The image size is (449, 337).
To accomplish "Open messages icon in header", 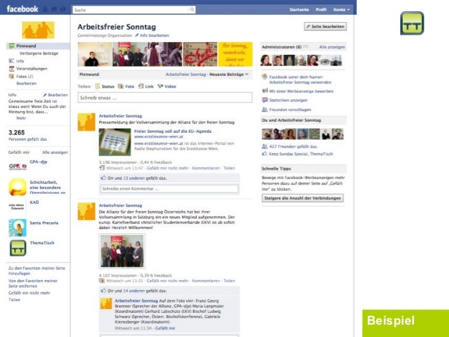I will 54,9.
